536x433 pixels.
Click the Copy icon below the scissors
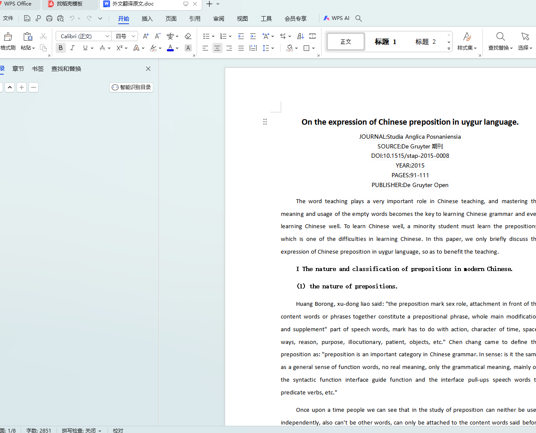tap(43, 48)
